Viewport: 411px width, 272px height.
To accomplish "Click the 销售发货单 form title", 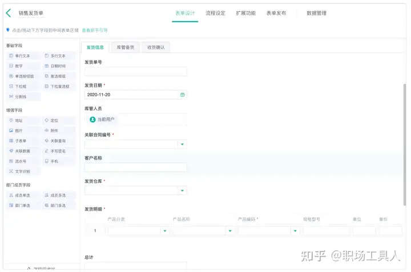I will tap(31, 13).
